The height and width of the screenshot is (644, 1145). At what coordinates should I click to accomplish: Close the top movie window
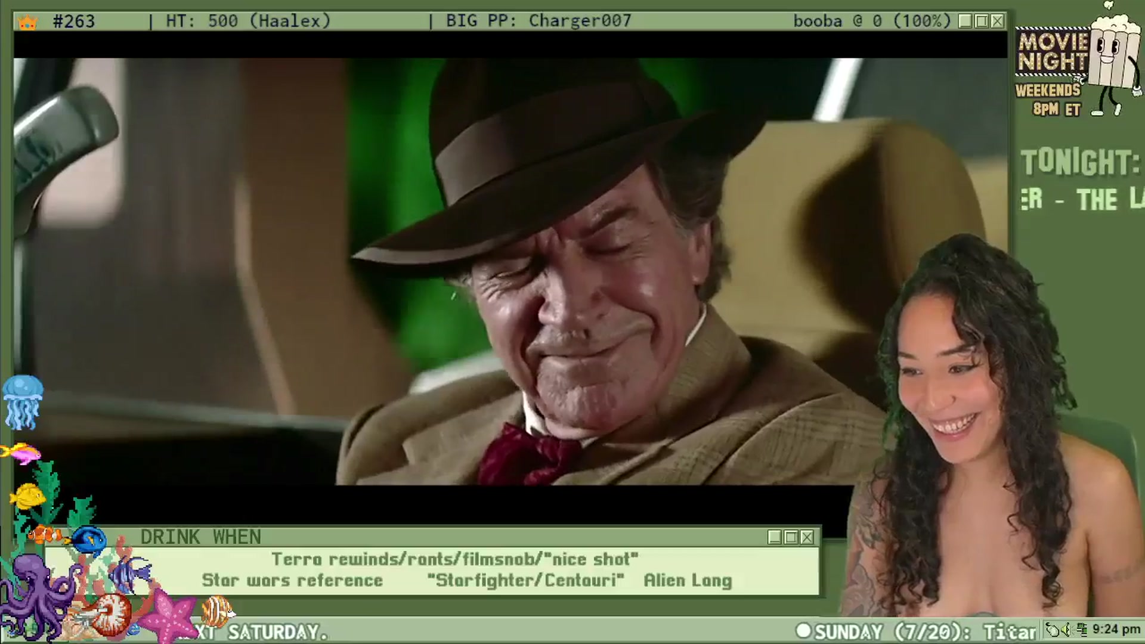tap(997, 21)
